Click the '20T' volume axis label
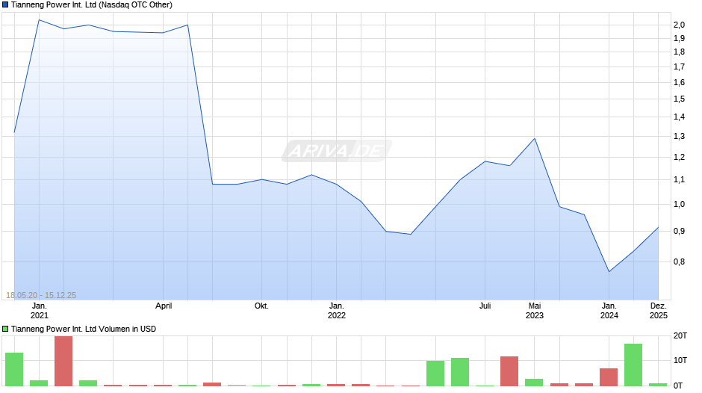 point(680,335)
